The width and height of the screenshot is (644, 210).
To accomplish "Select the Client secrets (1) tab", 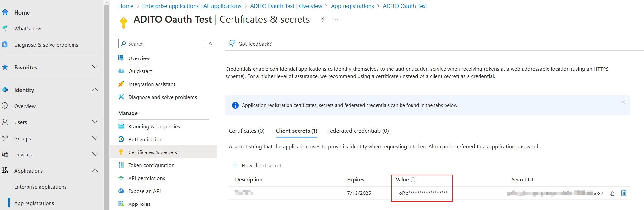I will pos(296,131).
